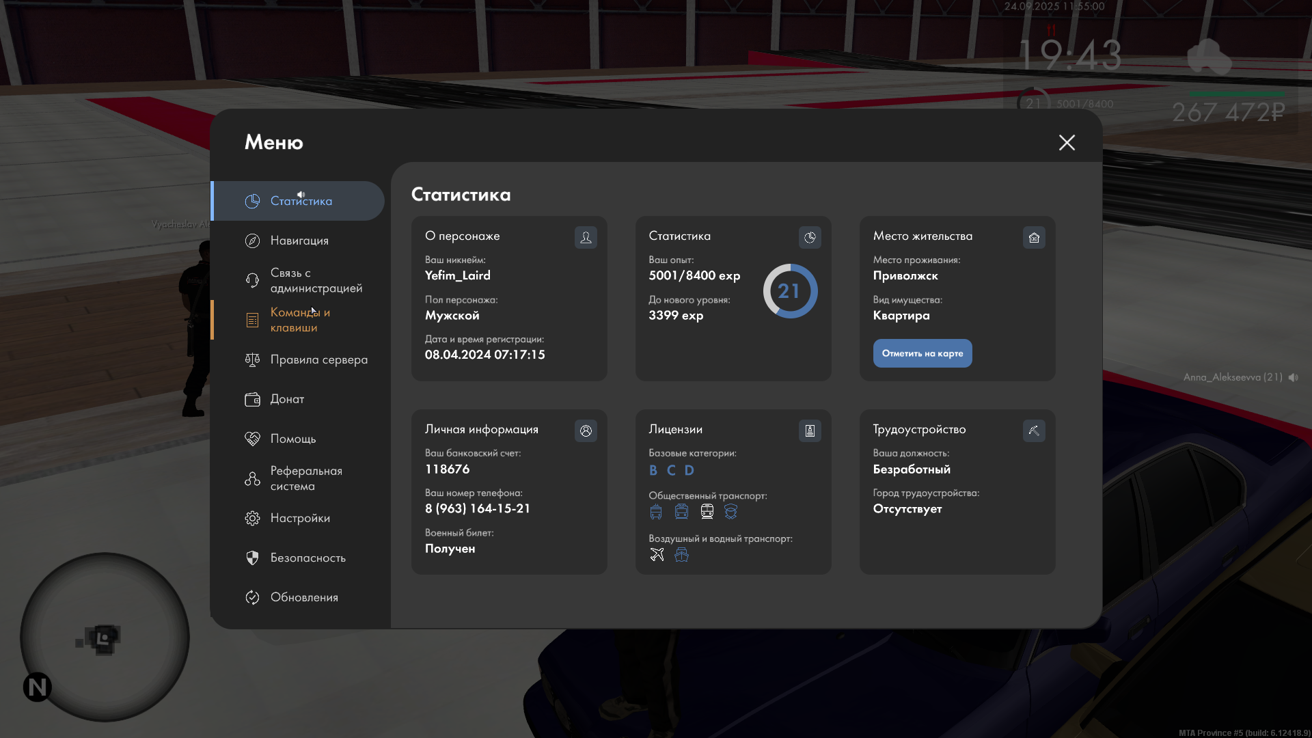Image resolution: width=1312 pixels, height=738 pixels.
Task: Click the character profile icon in О персонаже card
Action: [x=586, y=237]
